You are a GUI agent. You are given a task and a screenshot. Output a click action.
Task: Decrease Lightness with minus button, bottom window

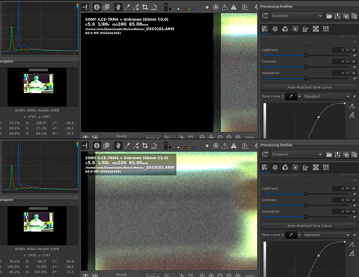tap(348, 188)
